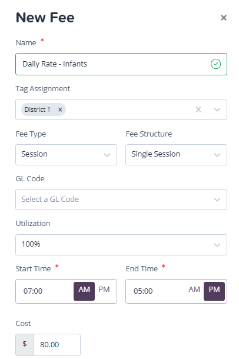Expand the Utilization 100% dropdown
The image size is (239, 359).
point(121,244)
